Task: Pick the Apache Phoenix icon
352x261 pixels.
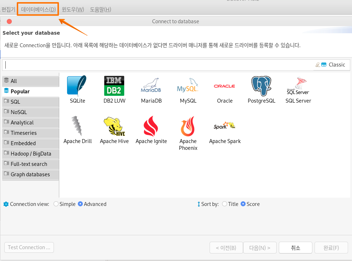Action: coord(188,126)
